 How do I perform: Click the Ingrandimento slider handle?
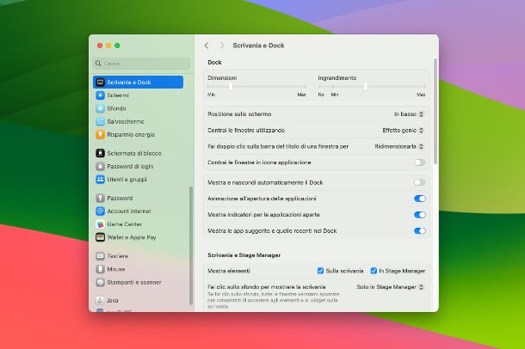(x=365, y=87)
